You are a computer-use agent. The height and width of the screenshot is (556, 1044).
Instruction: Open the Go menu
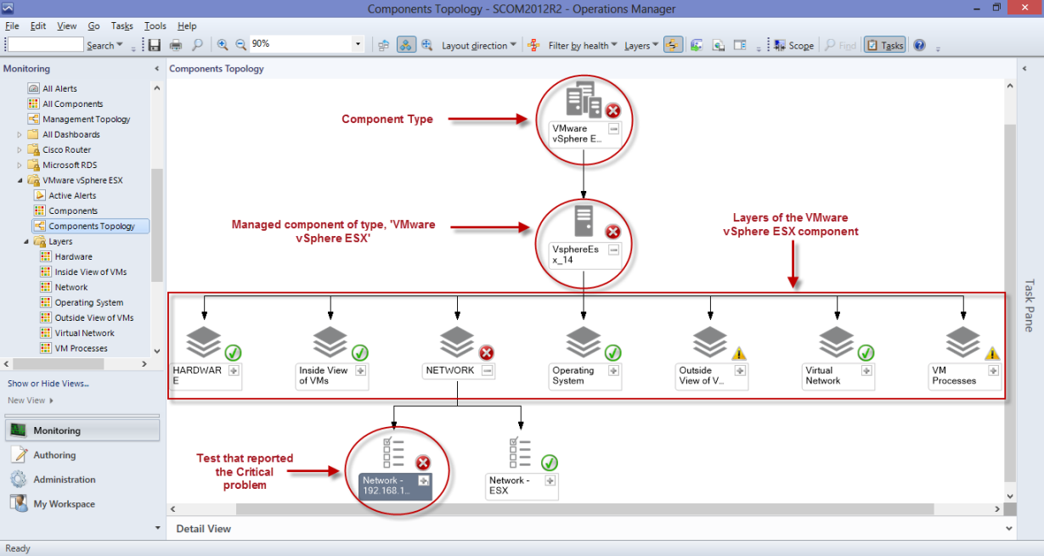pos(93,26)
